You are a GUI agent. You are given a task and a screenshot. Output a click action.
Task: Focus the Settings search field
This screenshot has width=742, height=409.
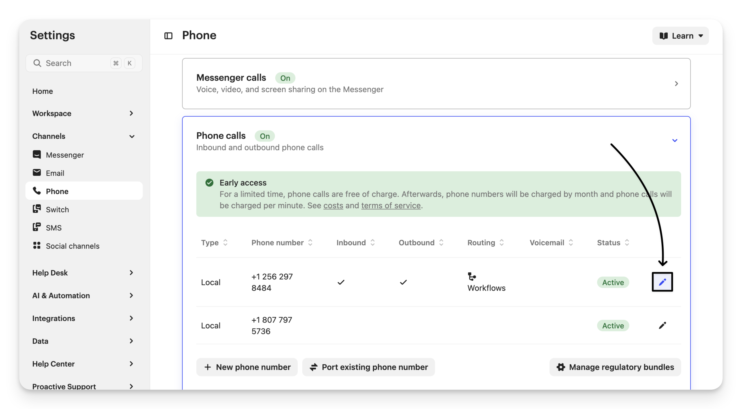coord(84,63)
